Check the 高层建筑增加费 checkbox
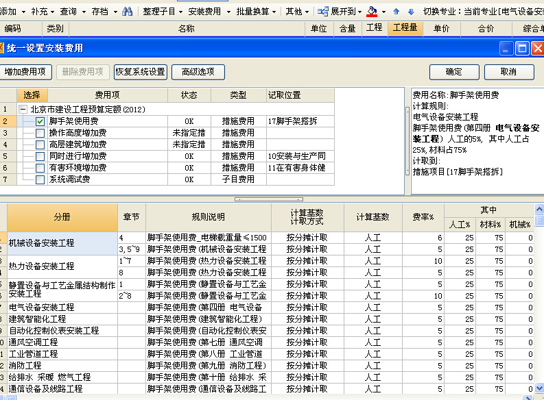Screen dimensions: 544x400 tap(40, 145)
